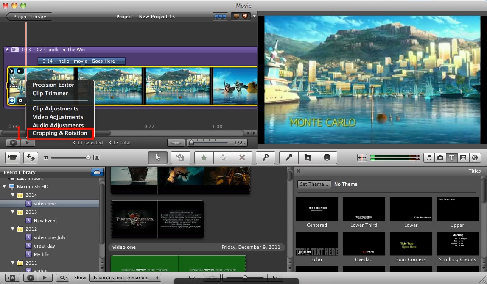Collapse the 2012 event folder
The image size is (487, 284).
13,229
